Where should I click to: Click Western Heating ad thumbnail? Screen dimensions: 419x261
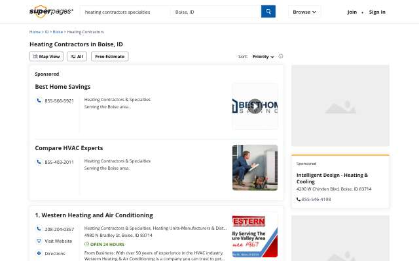pos(255,235)
